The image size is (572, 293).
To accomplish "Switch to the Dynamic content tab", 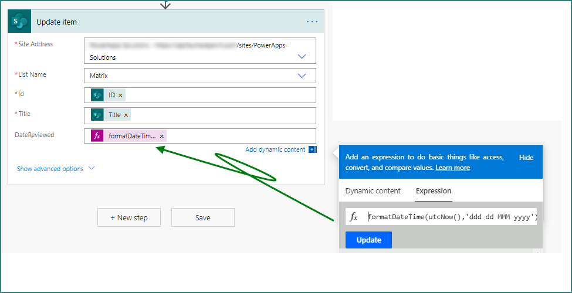I will coord(373,191).
